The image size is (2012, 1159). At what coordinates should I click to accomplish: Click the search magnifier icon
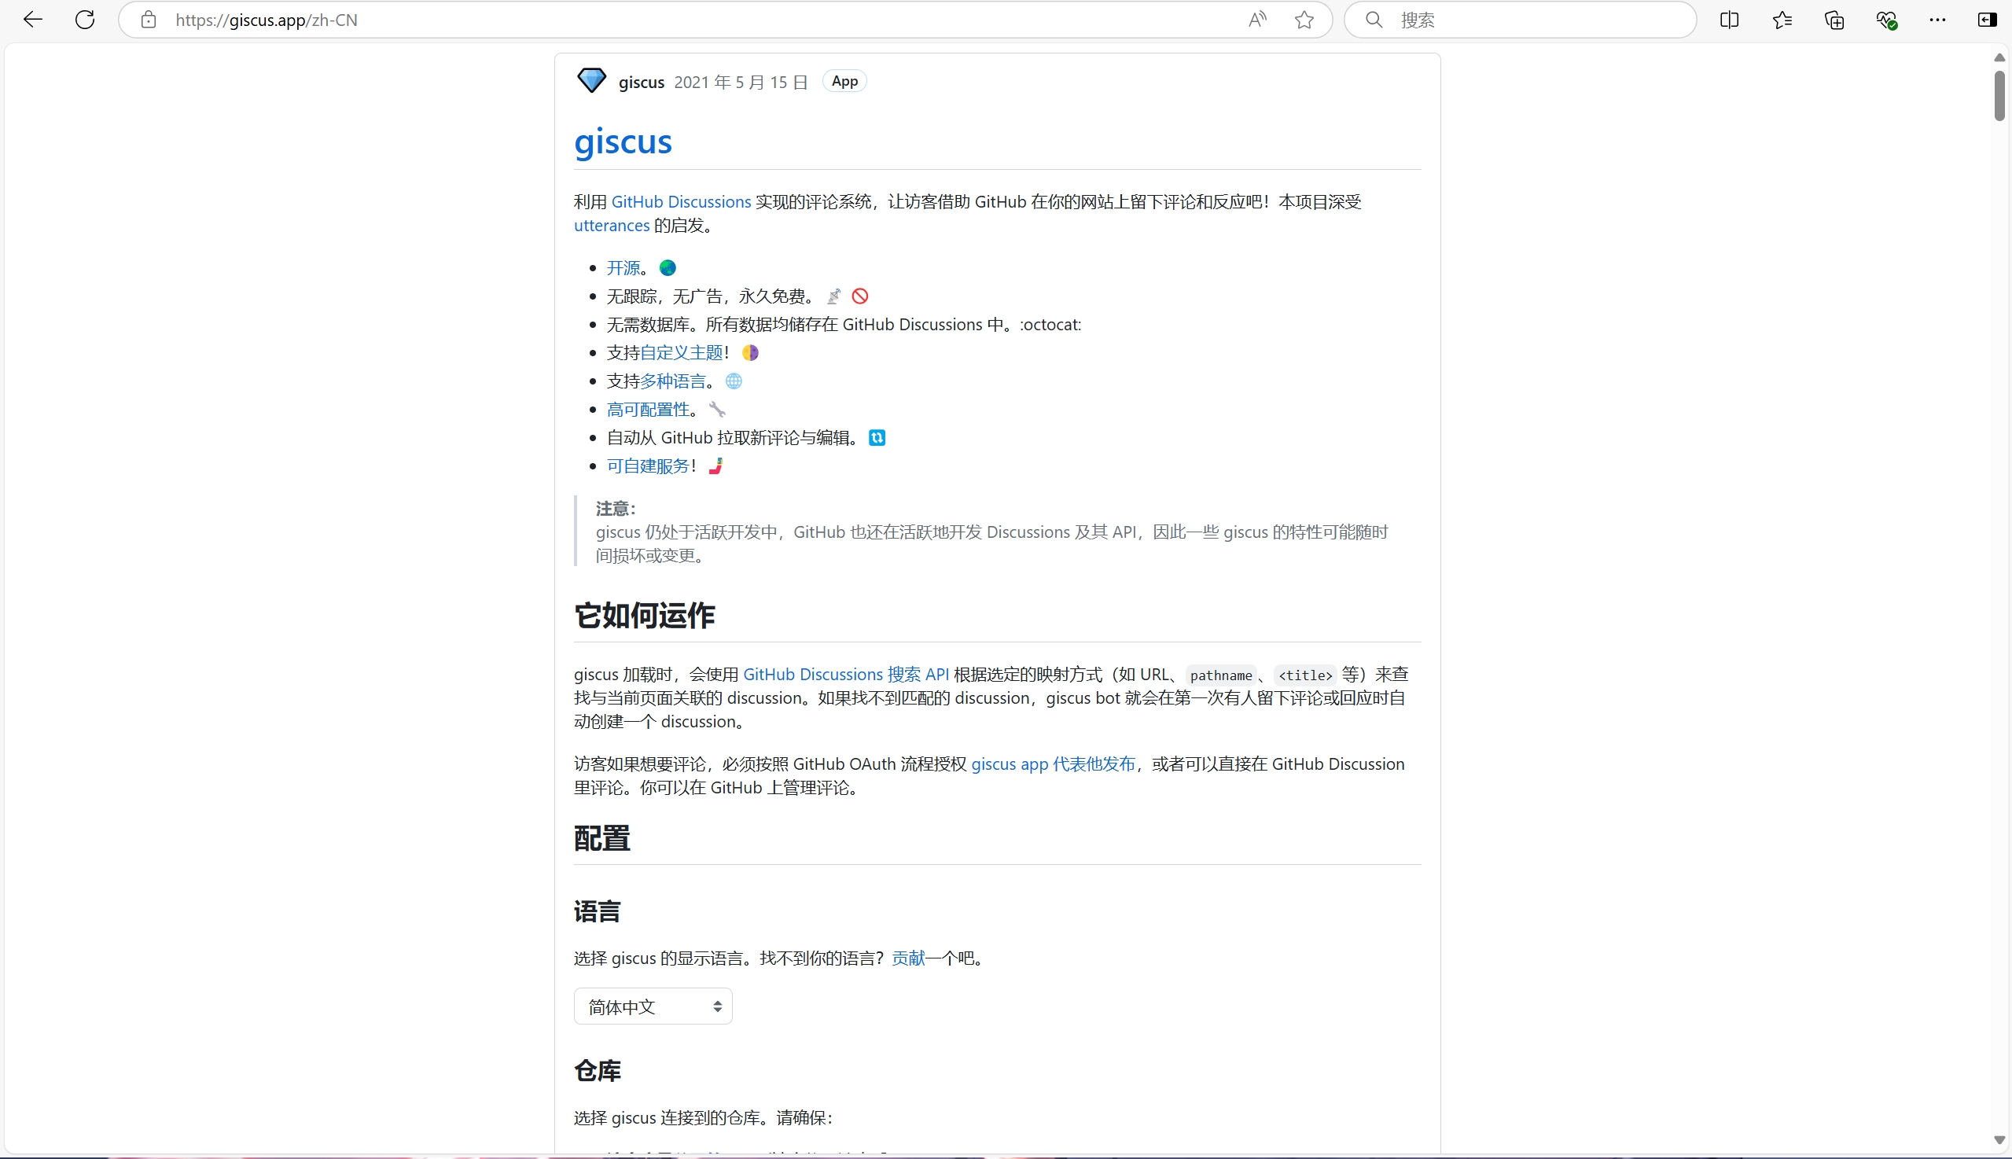(x=1374, y=20)
